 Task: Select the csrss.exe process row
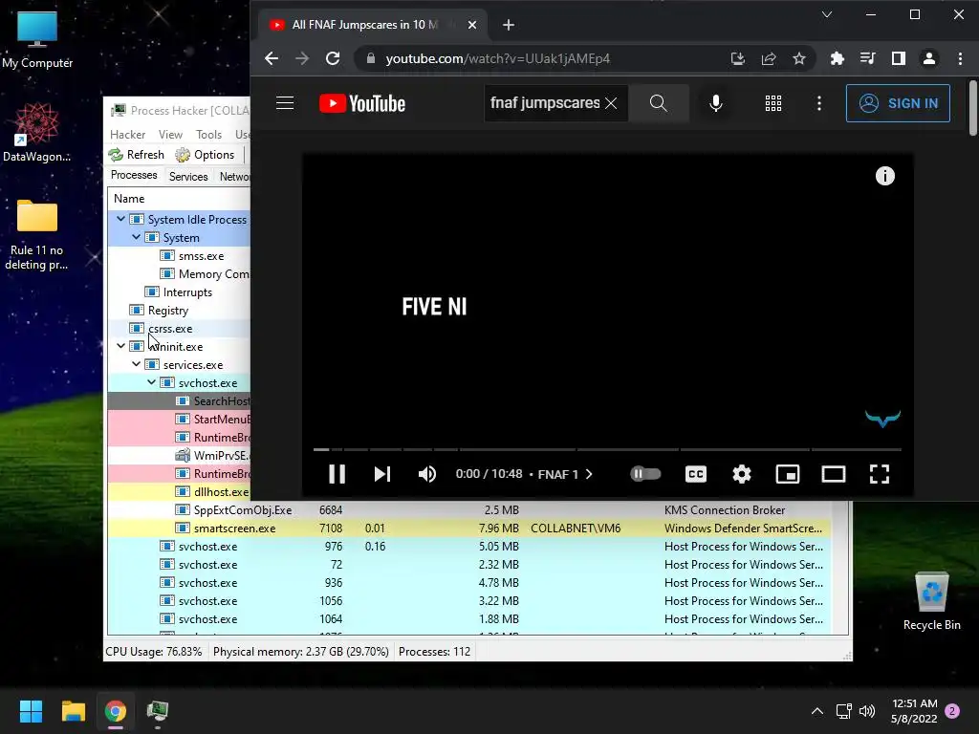179,329
